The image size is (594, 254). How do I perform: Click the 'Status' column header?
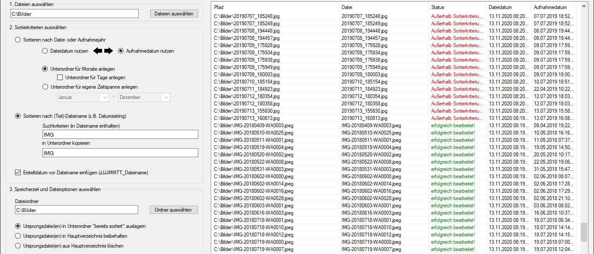(x=457, y=7)
